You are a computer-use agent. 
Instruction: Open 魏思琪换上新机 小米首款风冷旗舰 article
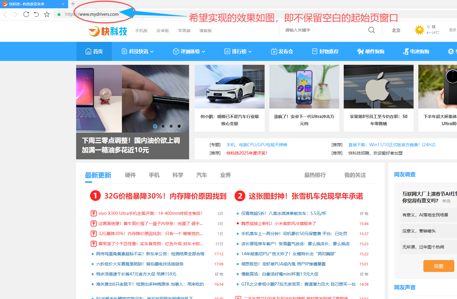pos(279,224)
